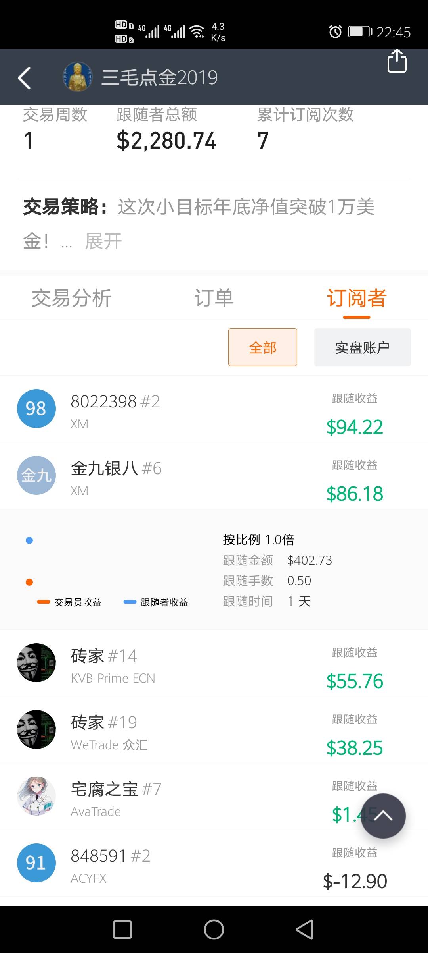
Task: Open the anime avatar of 宅腐之宝
Action: 36,796
